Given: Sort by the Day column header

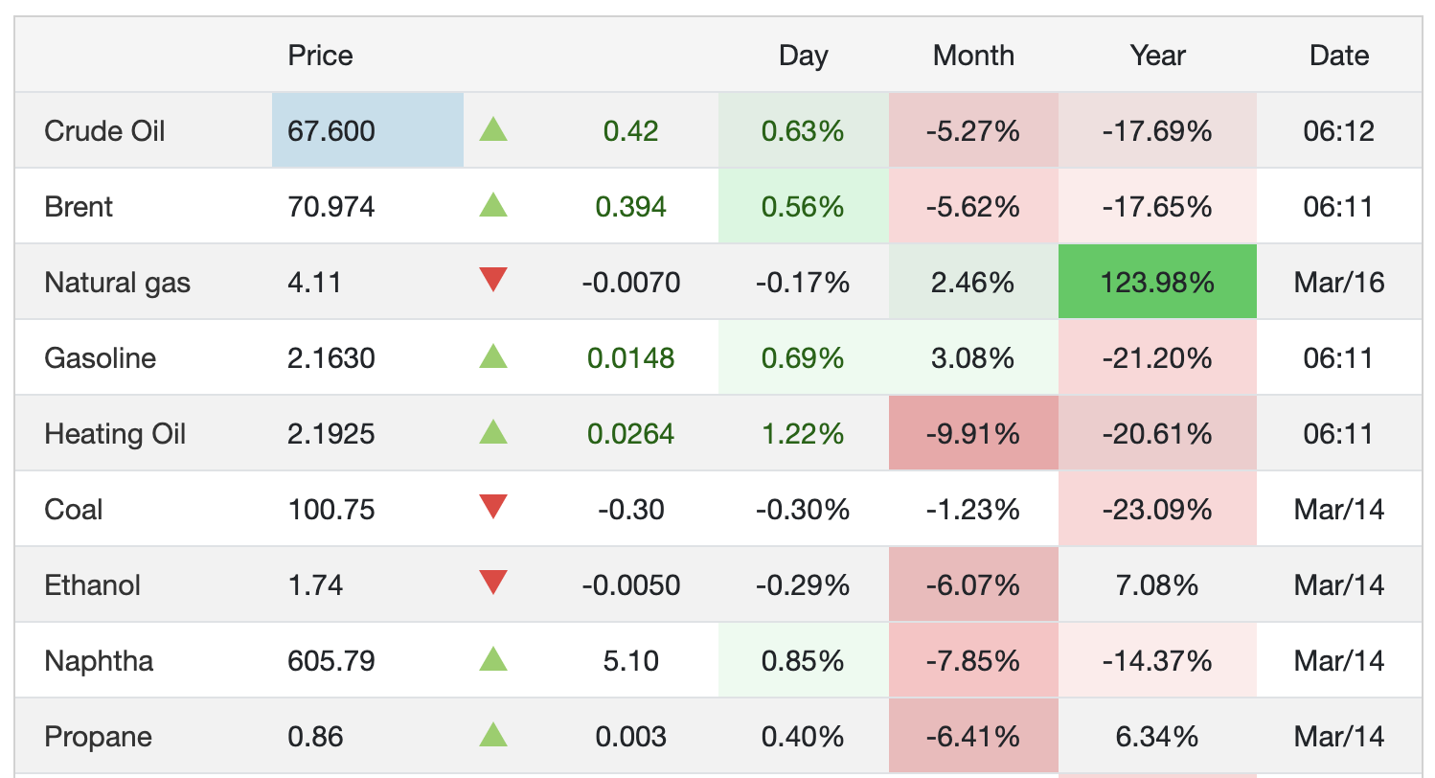Looking at the screenshot, I should (803, 56).
